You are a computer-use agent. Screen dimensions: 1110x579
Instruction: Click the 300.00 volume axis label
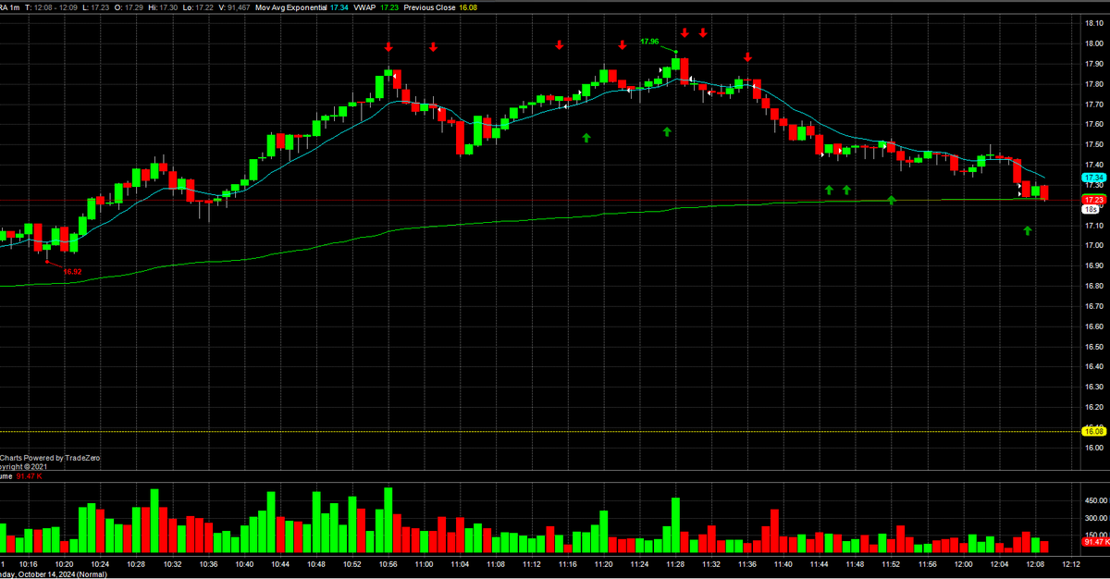tap(1096, 518)
